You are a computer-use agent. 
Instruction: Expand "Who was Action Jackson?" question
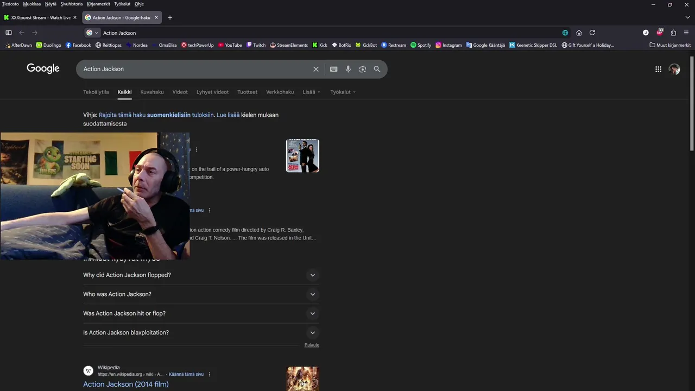coord(201,294)
